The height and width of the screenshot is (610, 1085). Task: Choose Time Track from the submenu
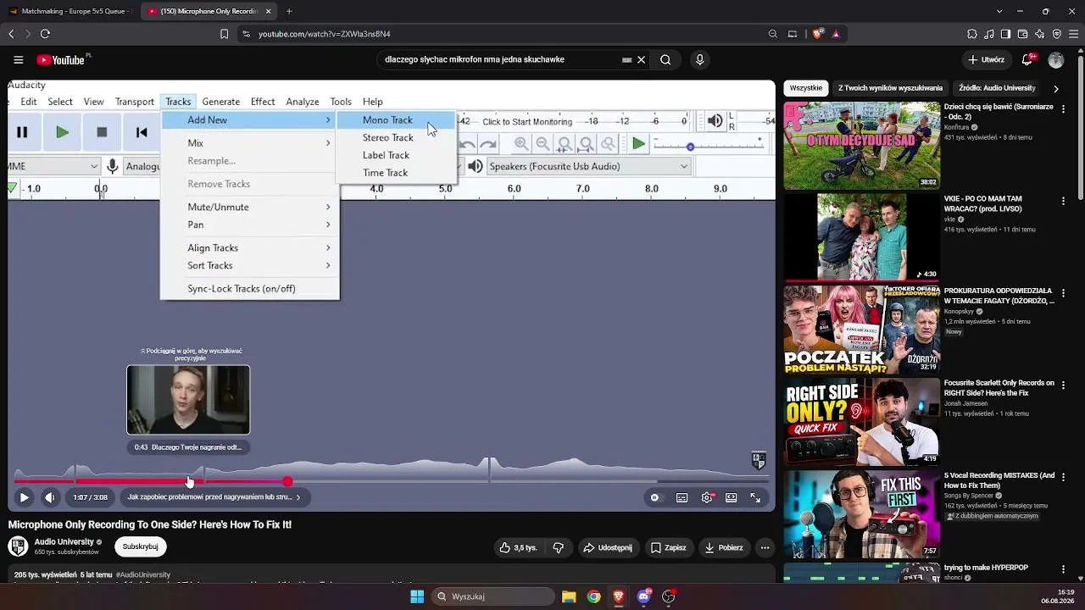pos(396,173)
